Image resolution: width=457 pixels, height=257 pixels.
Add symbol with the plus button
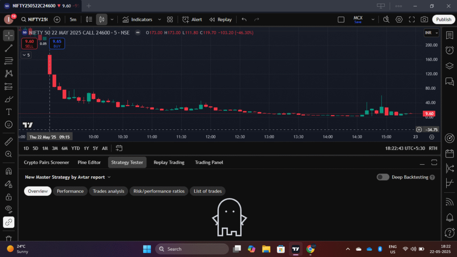coord(57,20)
